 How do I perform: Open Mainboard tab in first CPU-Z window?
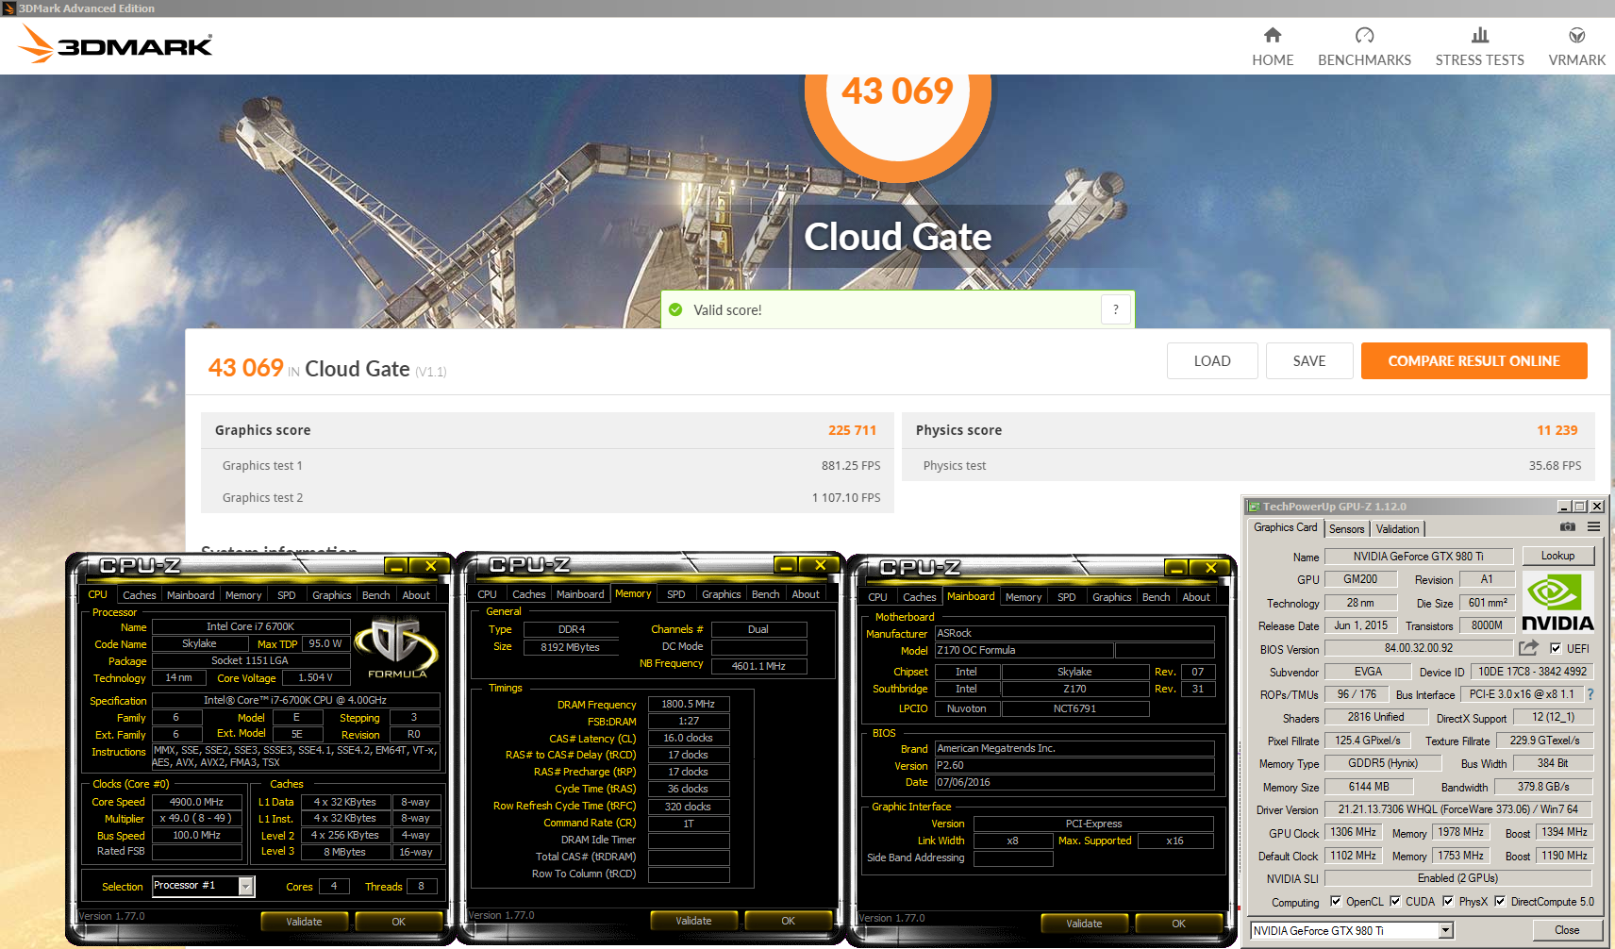[x=190, y=595]
